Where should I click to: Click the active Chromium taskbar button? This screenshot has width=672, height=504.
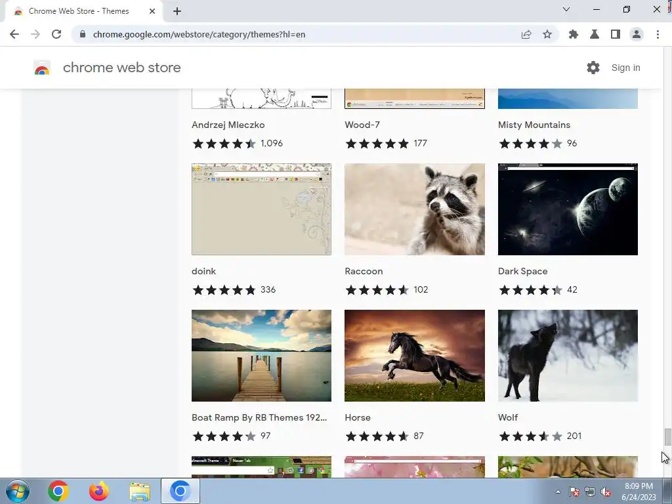tap(180, 491)
